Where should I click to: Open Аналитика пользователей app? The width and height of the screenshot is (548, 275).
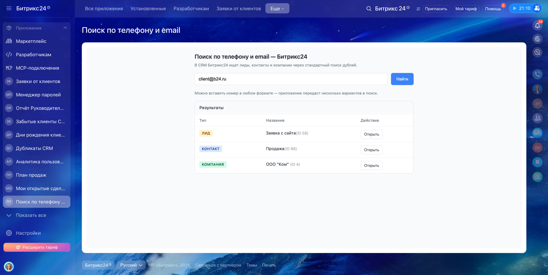(x=36, y=162)
